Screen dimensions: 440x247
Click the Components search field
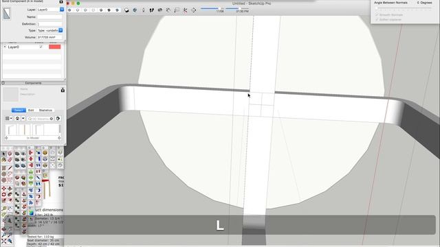click(41, 119)
